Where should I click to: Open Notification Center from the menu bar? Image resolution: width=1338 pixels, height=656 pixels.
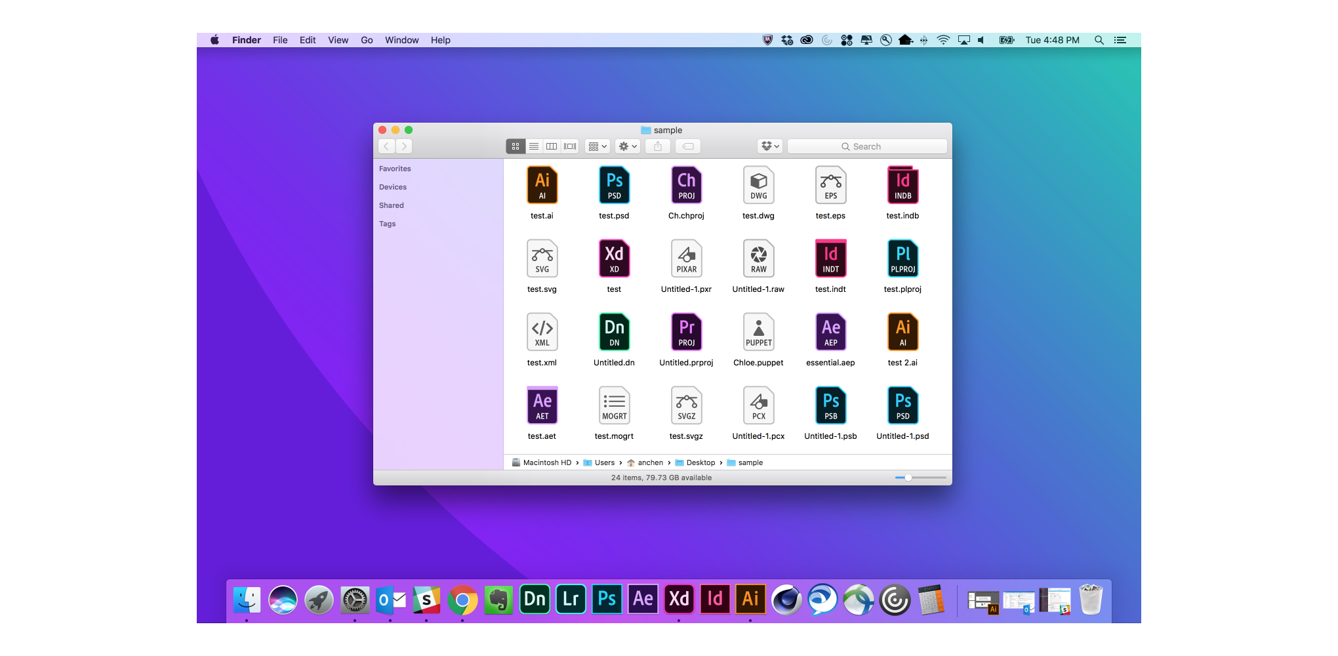point(1120,40)
